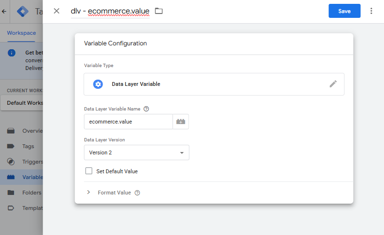
Task: Close the variable editor panel
Action: pos(57,11)
